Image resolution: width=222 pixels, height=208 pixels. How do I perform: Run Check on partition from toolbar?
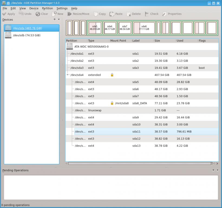point(147,14)
